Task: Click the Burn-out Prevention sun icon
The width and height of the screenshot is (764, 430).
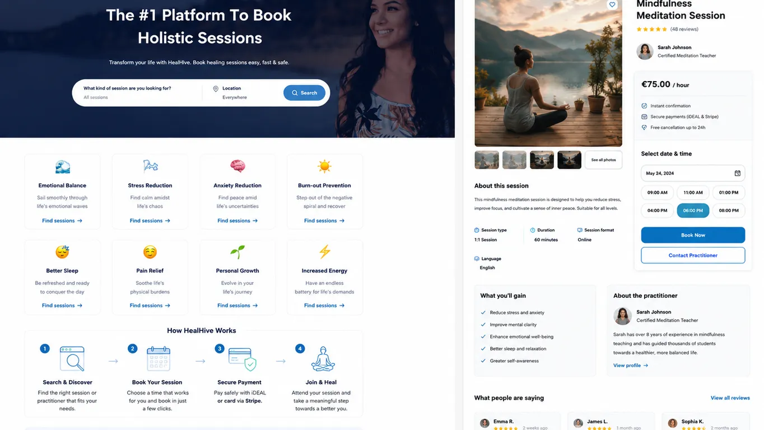Action: (324, 166)
